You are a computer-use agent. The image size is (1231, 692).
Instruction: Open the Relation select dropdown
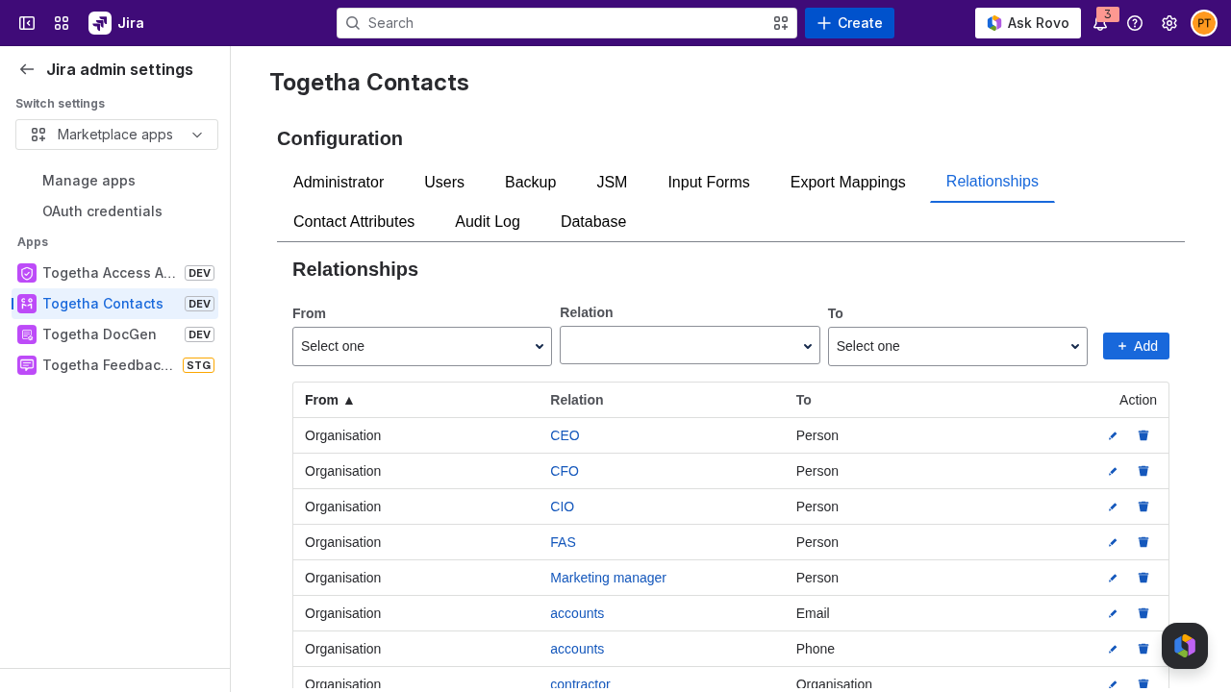coord(690,345)
